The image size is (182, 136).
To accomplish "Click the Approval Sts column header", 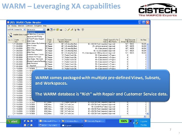I will pos(114,41).
